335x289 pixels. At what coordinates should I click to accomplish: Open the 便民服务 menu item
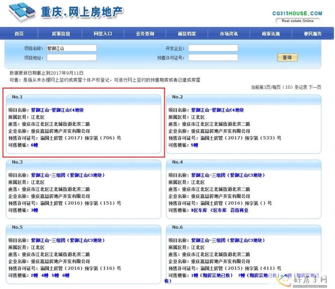pos(313,34)
